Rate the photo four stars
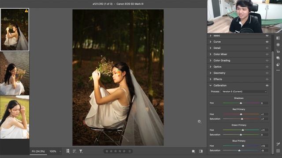The height and width of the screenshot is (158, 282). [120, 151]
